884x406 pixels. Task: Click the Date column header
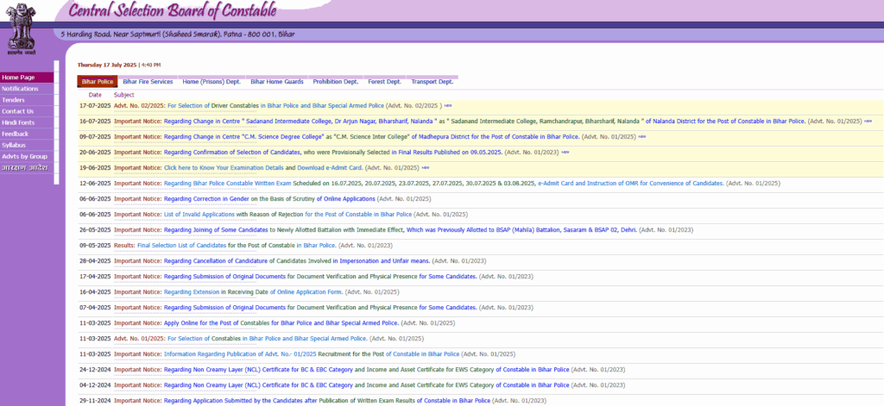(x=95, y=95)
